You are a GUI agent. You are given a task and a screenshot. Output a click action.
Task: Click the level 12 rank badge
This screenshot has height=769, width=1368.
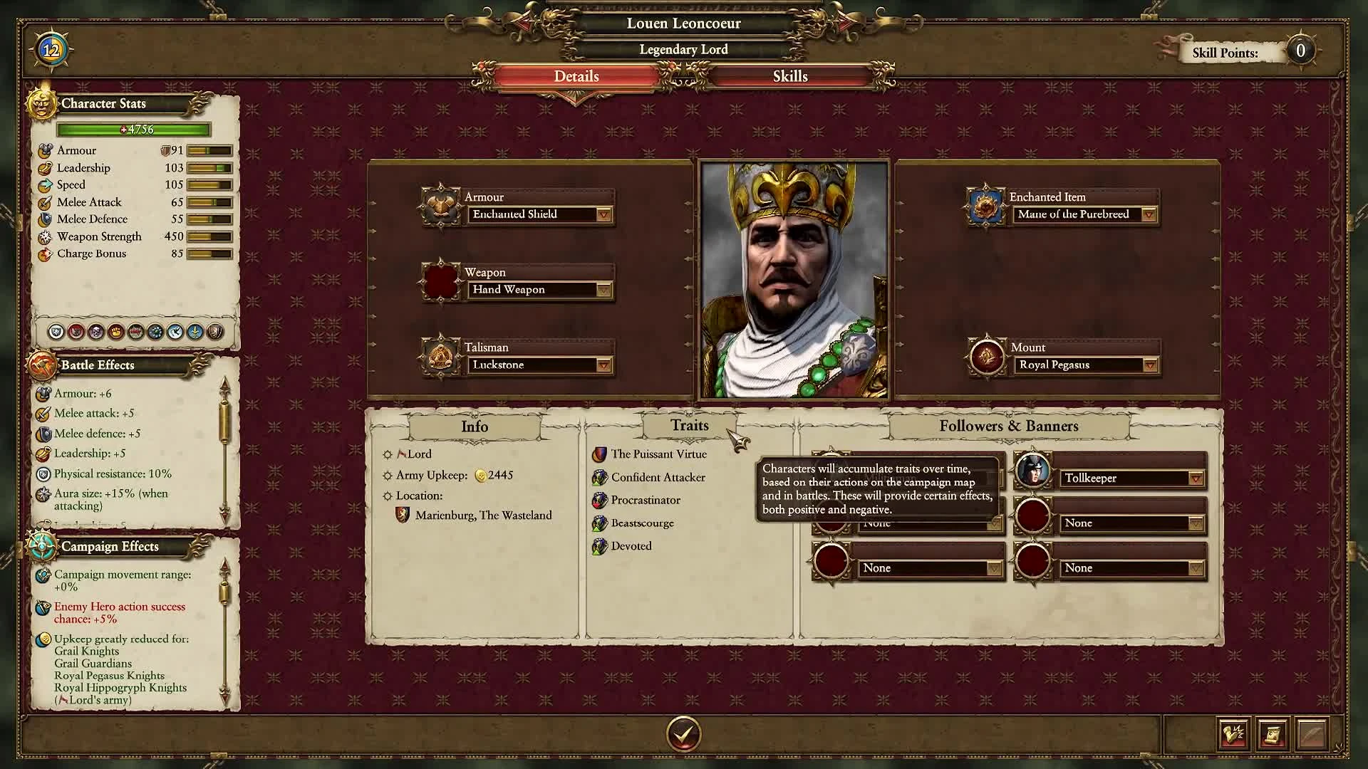[51, 50]
